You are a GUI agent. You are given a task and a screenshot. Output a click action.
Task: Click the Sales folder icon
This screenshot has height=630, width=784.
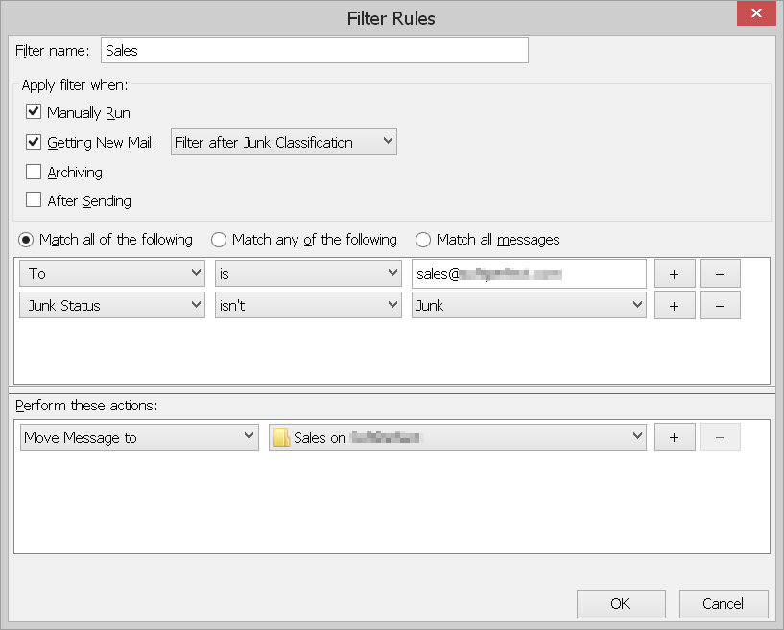pyautogui.click(x=281, y=437)
